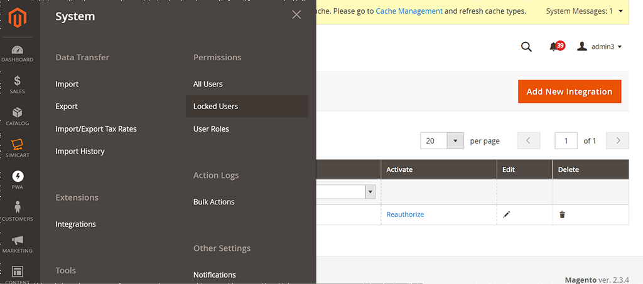This screenshot has width=643, height=284.
Task: Open the Sales sidebar section
Action: (x=18, y=85)
